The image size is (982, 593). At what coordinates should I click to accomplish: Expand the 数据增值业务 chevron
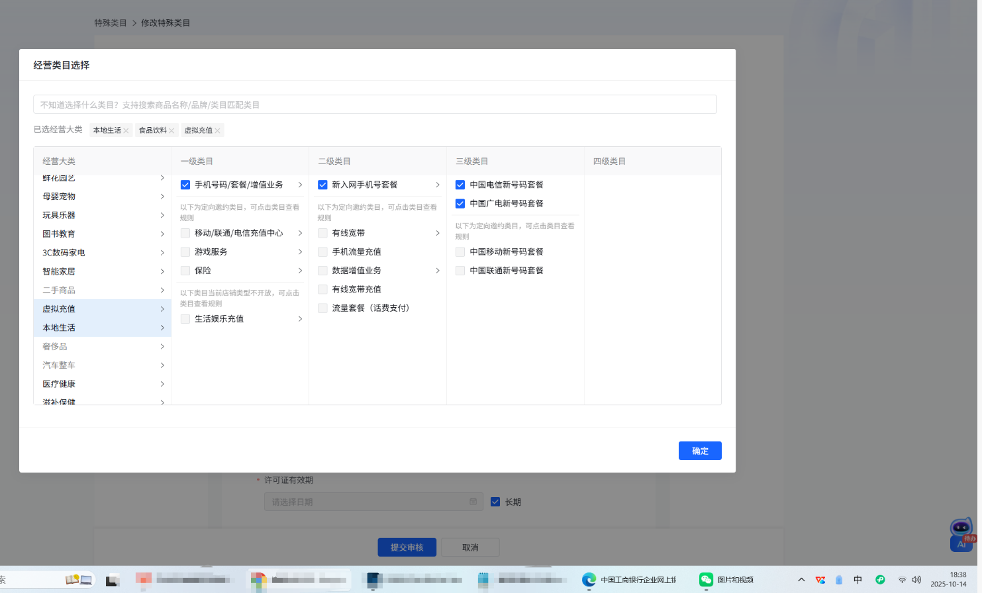pyautogui.click(x=438, y=271)
